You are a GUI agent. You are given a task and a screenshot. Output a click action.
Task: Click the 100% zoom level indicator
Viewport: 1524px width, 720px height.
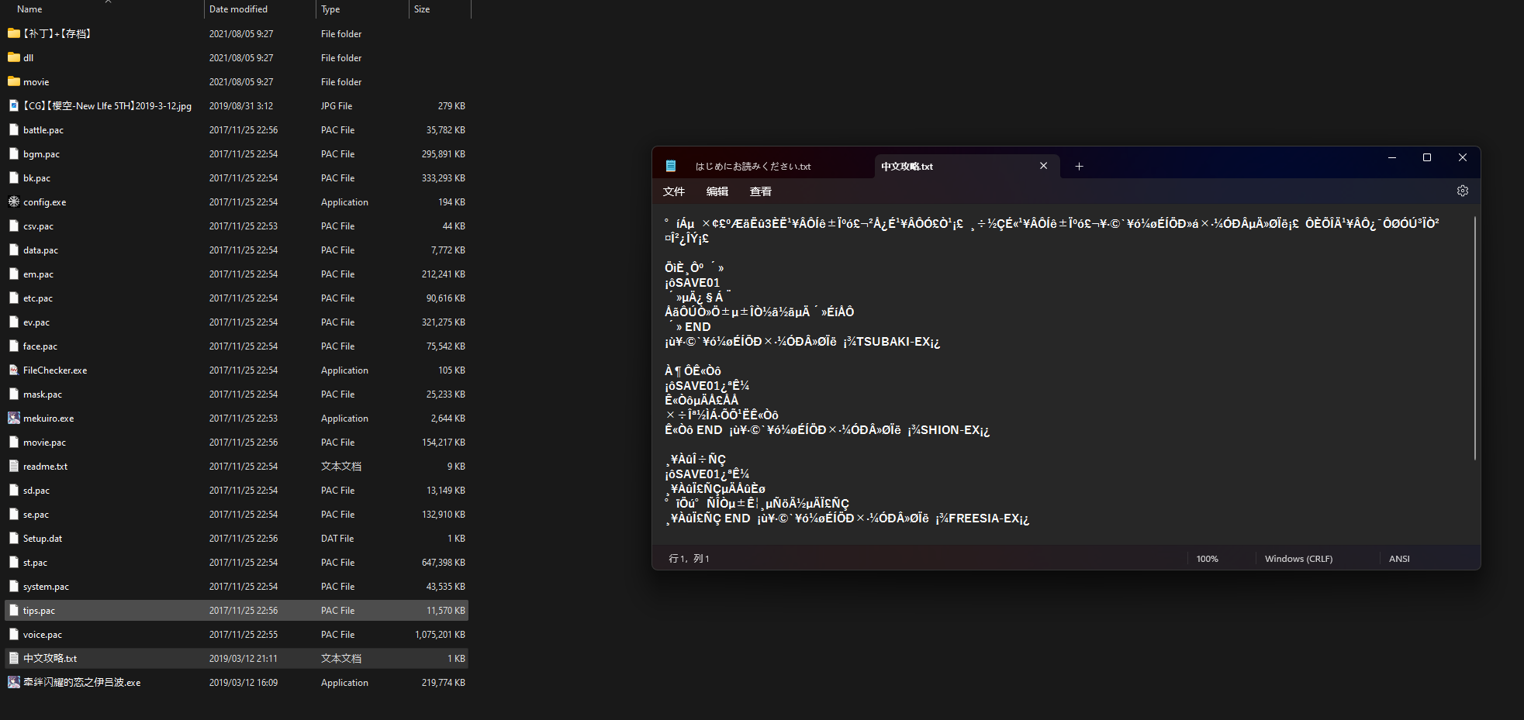point(1207,559)
